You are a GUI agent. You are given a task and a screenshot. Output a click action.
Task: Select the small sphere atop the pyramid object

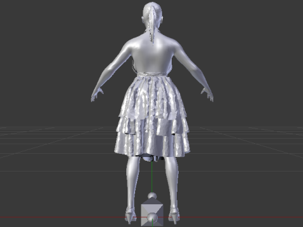coord(152,195)
